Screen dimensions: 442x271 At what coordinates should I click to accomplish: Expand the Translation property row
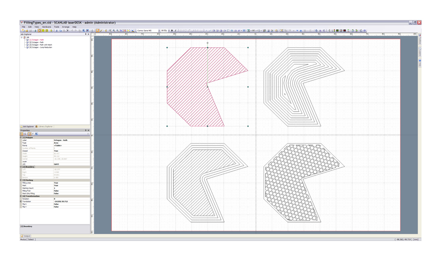pyautogui.click(x=21, y=202)
